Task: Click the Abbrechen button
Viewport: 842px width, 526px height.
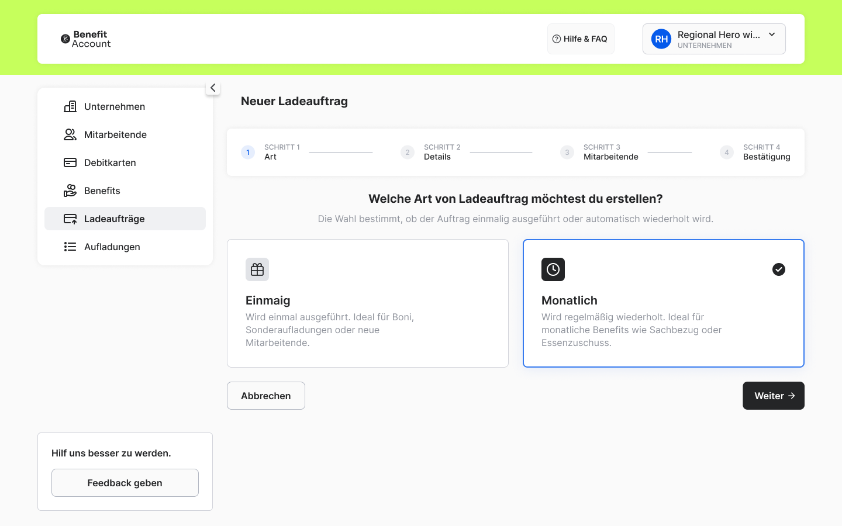Action: point(266,396)
